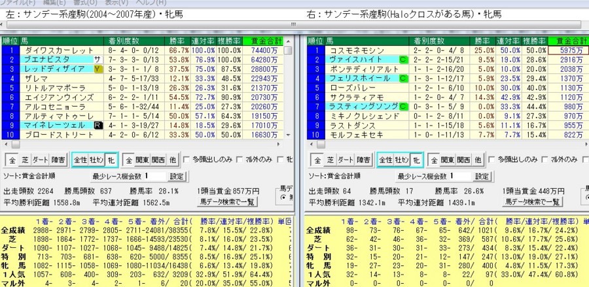Select the ローズバレー row

point(448,88)
